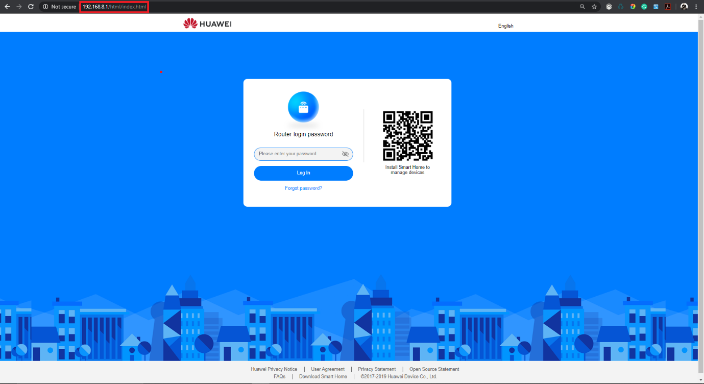Image resolution: width=704 pixels, height=384 pixels.
Task: Open the colorful circle extension icon
Action: (x=633, y=7)
